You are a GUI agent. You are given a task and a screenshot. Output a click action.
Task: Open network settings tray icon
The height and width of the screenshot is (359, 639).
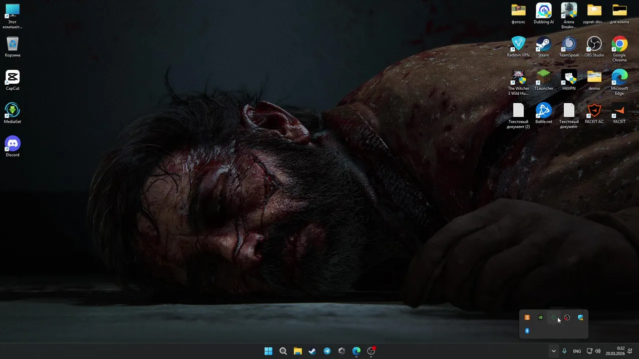pos(590,351)
